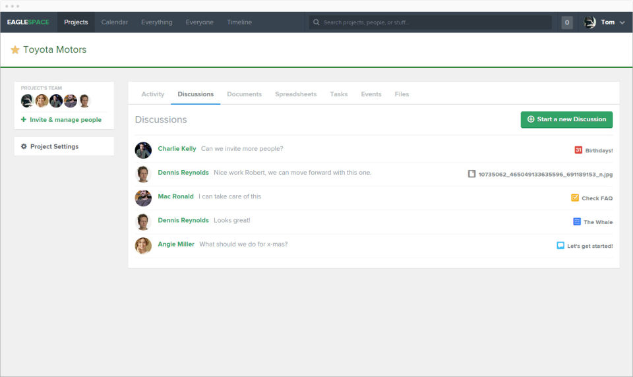Click the gear icon in Project Settings
The width and height of the screenshot is (633, 377).
(x=24, y=146)
